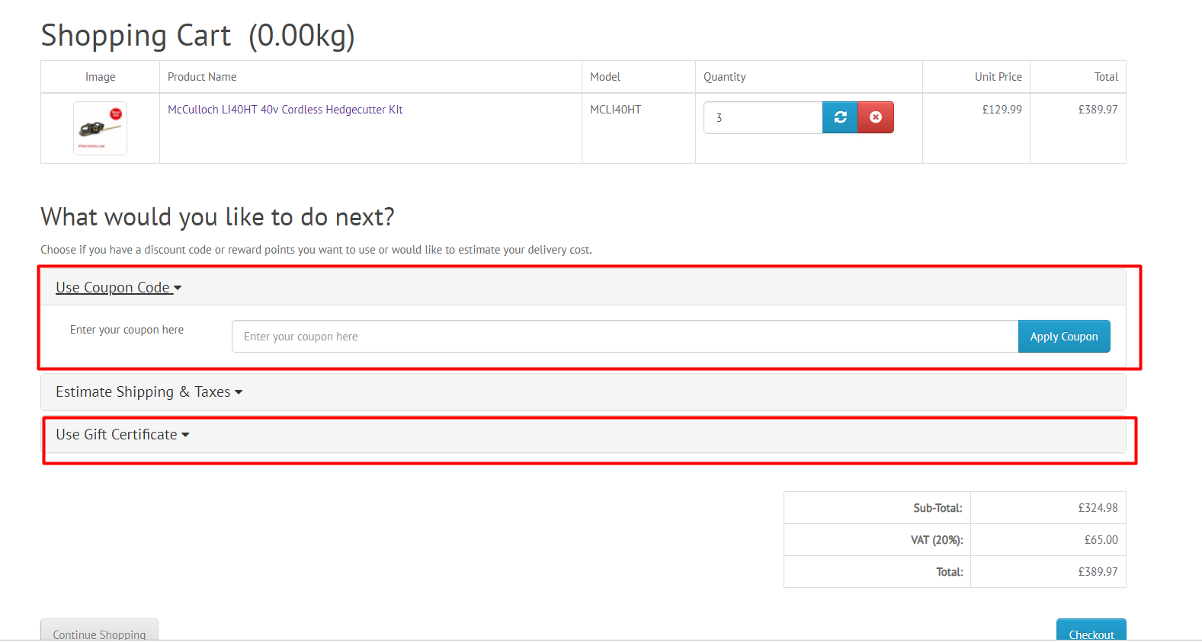This screenshot has height=642, width=1202.
Task: Remove the hedgecutter with the red X icon
Action: click(876, 117)
